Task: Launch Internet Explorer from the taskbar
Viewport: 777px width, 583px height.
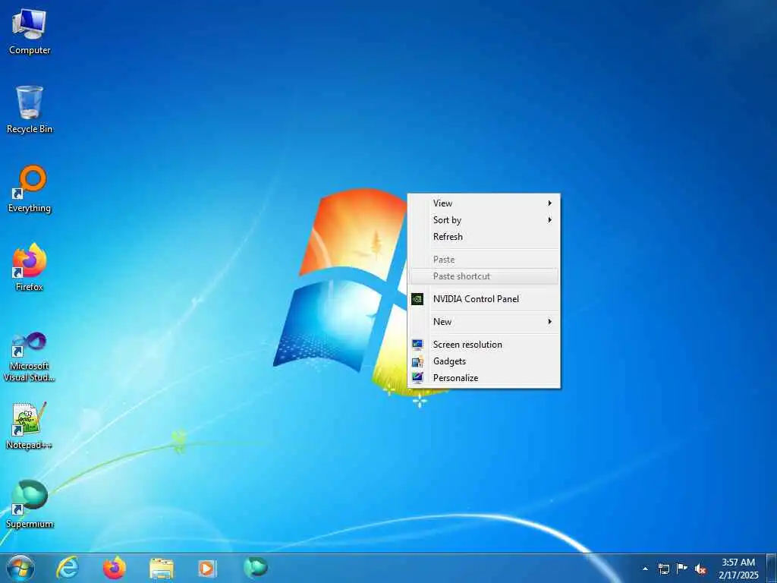Action: point(68,568)
